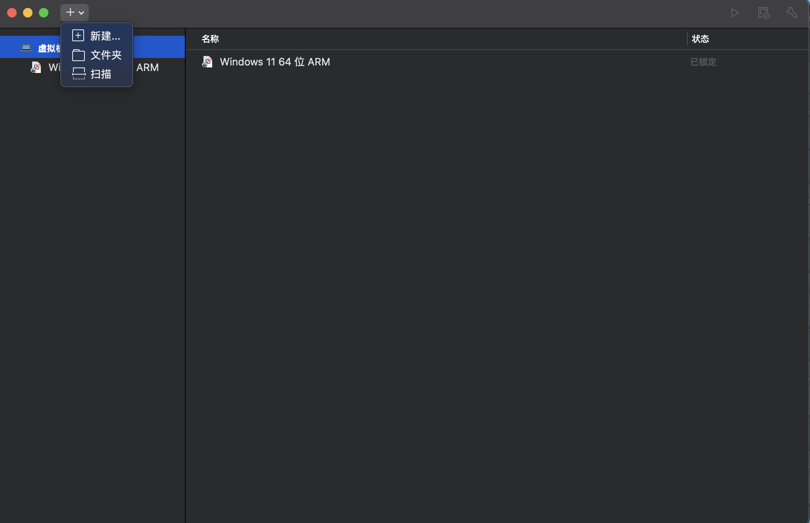Select the 虚拟机 sidebar library item
The height and width of the screenshot is (523, 810).
click(x=48, y=48)
